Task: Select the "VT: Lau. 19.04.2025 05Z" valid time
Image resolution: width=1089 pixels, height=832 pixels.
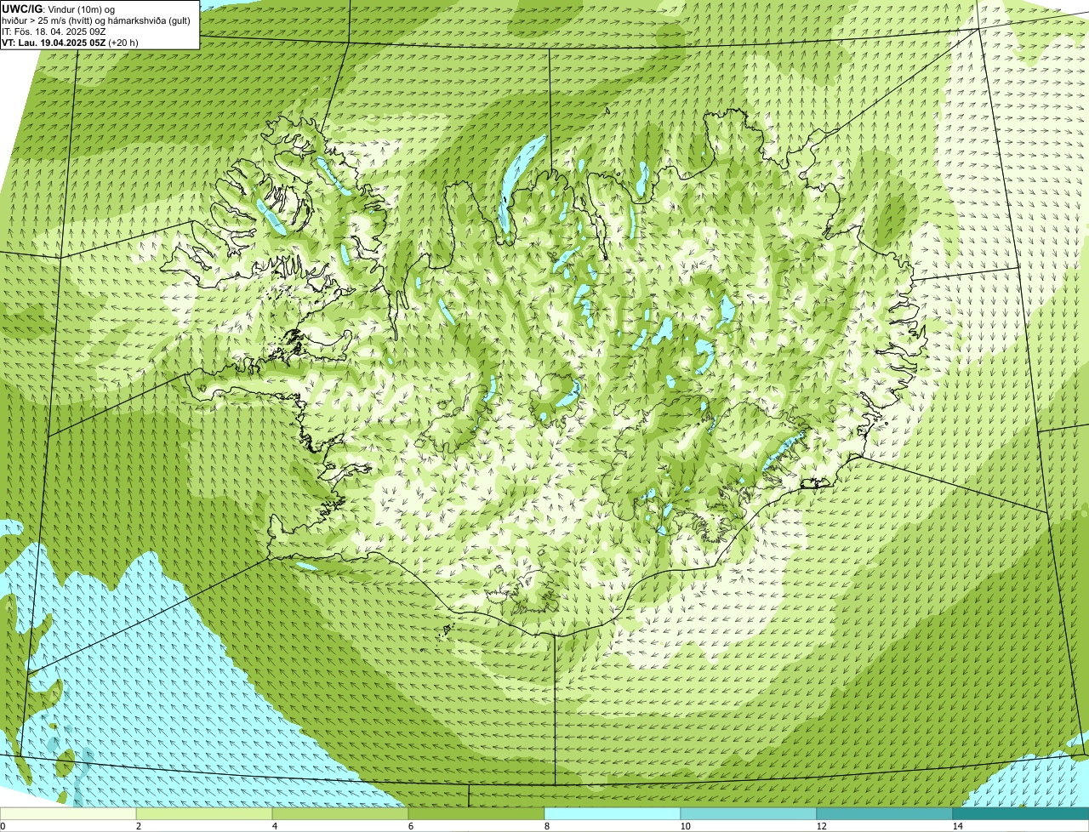Action: 54,43
